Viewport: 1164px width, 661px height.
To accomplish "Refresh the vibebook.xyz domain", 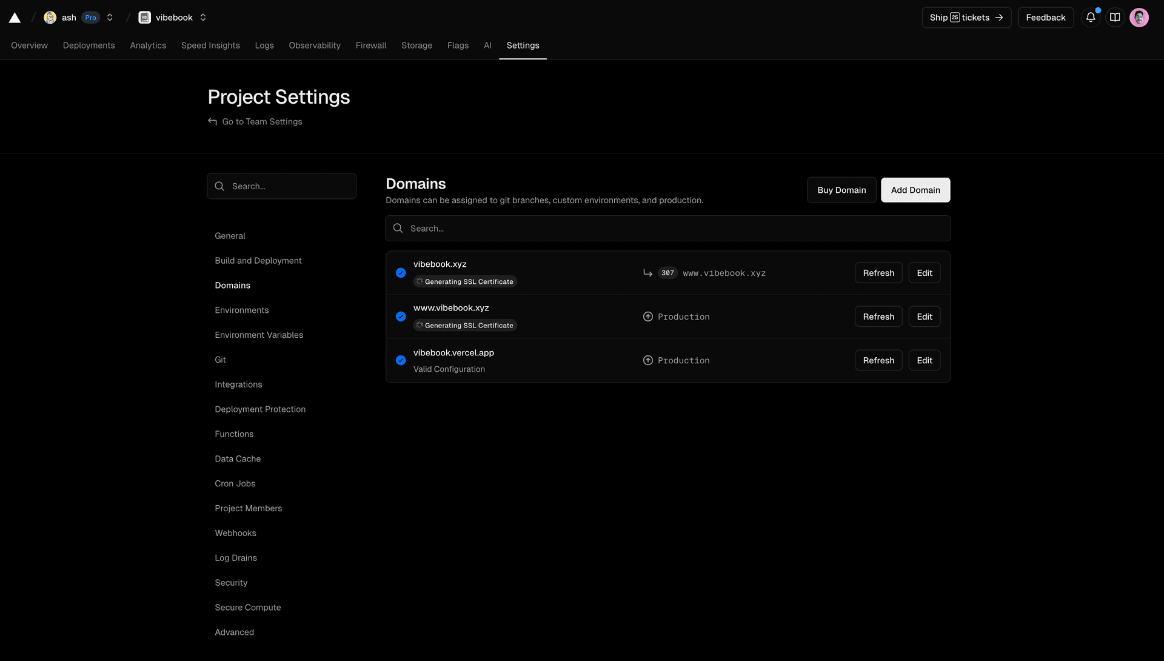I will click(x=878, y=273).
